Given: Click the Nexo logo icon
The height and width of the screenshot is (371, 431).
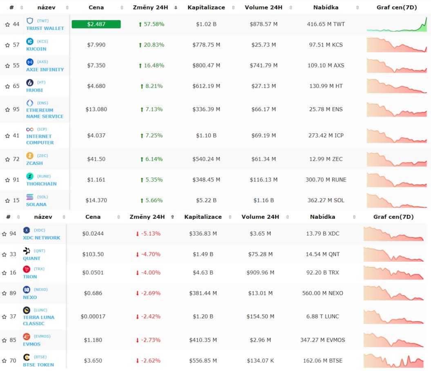Looking at the screenshot, I should tap(27, 290).
